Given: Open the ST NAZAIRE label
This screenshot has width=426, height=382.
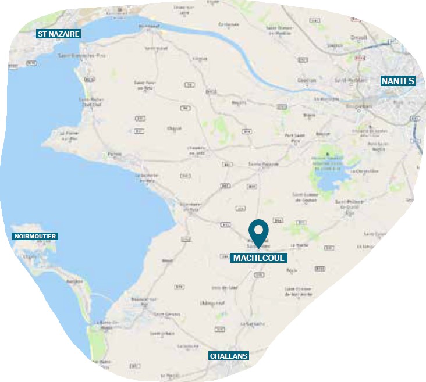Looking at the screenshot, I should [x=58, y=34].
